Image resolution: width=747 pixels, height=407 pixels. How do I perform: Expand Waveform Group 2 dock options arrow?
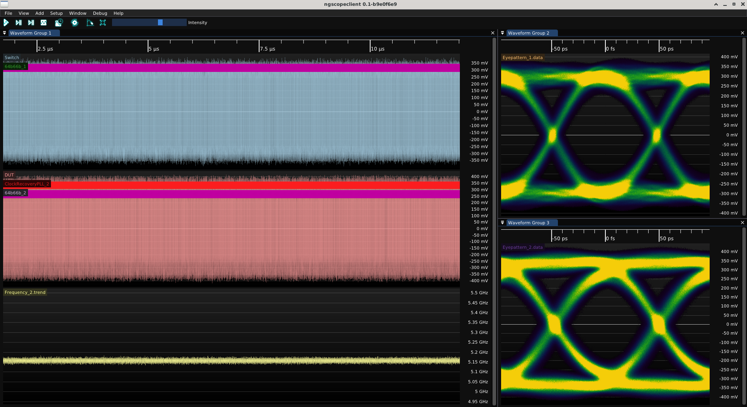pos(503,33)
